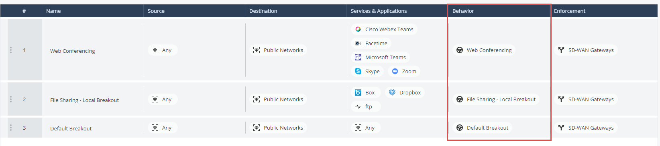The image size is (660, 146).
Task: Open the Default Breakout rule name
Action: pos(71,128)
